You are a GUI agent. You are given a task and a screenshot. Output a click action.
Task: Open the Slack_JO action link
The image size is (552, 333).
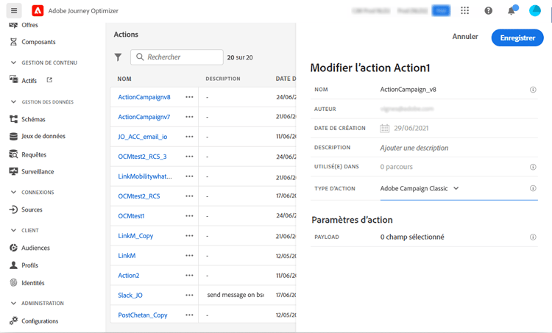pos(130,296)
